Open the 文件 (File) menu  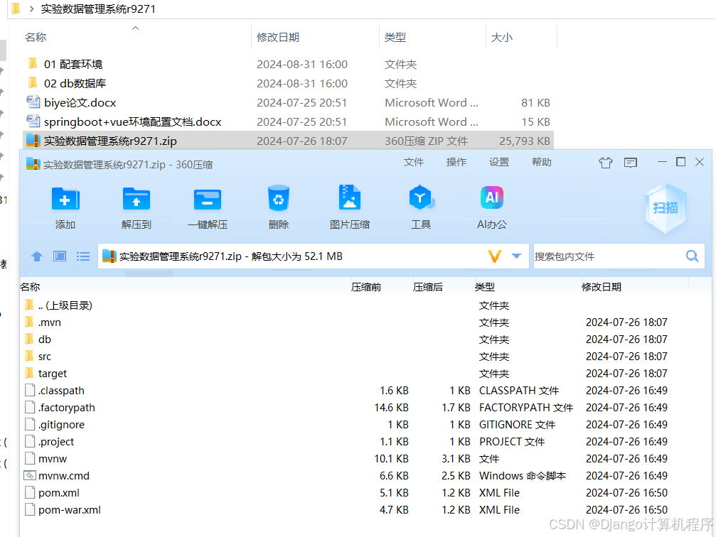point(414,162)
